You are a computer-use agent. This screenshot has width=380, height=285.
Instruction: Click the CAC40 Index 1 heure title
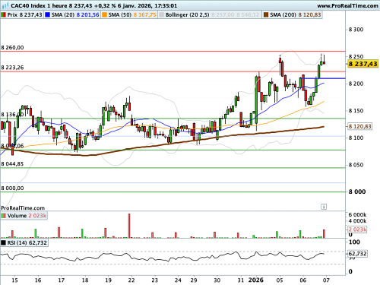tap(40, 5)
